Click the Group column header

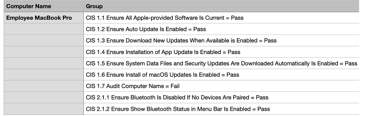pyautogui.click(x=221, y=6)
